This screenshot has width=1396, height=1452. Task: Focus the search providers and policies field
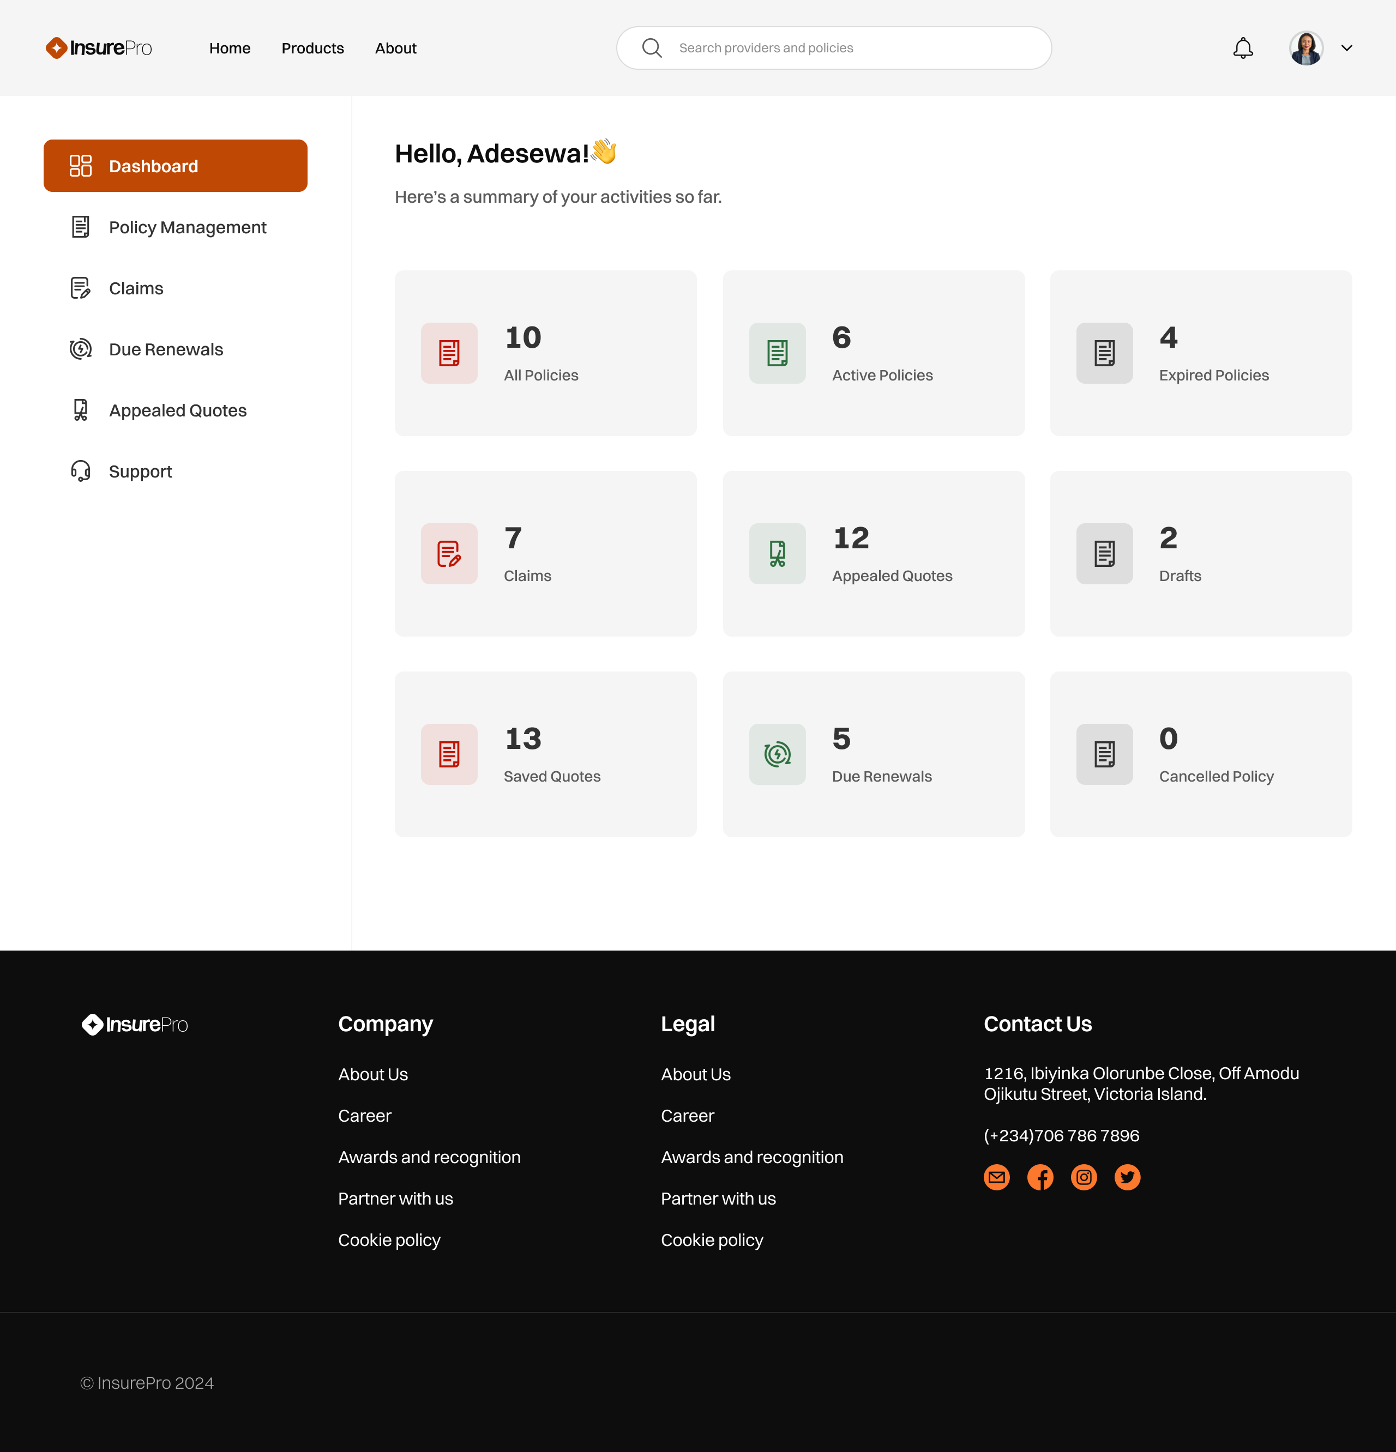852,48
